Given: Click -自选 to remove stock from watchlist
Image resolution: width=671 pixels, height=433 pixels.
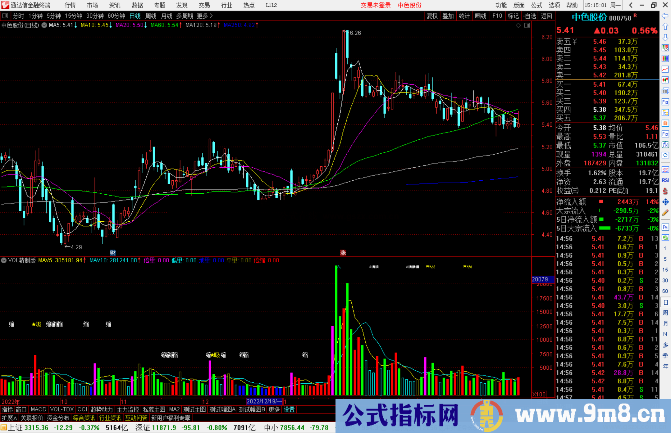Looking at the screenshot, I should (x=530, y=16).
